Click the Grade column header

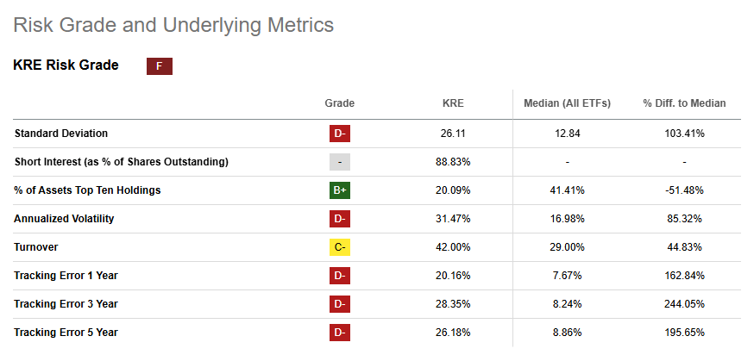[x=340, y=103]
